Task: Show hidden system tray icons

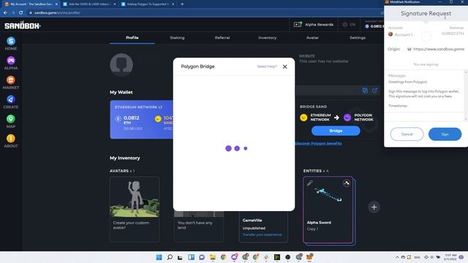Action: point(397,257)
